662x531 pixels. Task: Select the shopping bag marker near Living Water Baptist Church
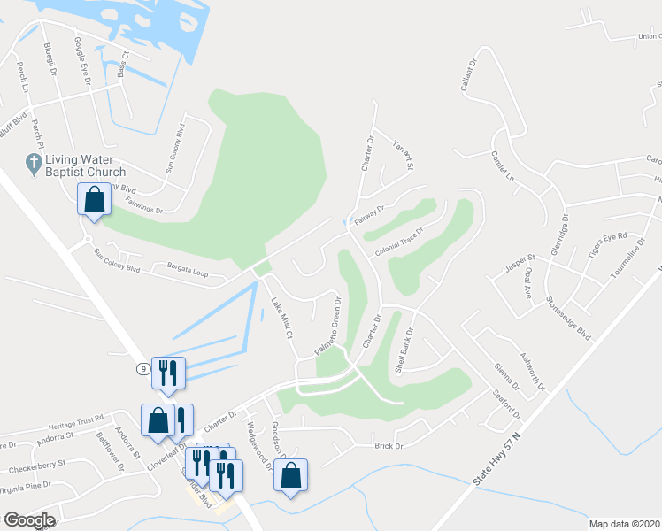coord(94,202)
